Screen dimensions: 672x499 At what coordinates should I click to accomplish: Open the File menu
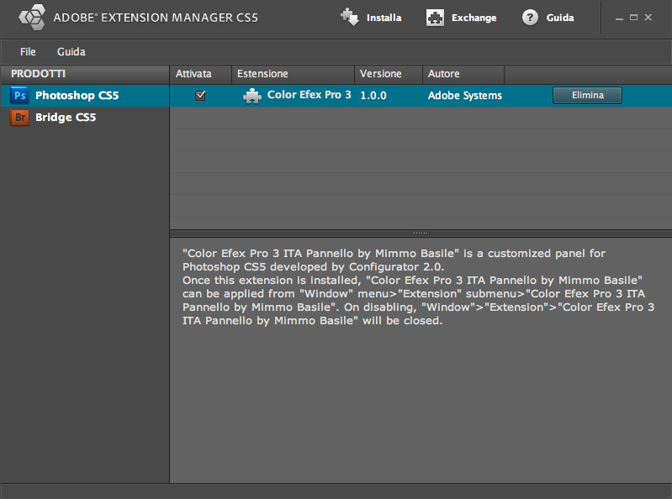point(28,52)
